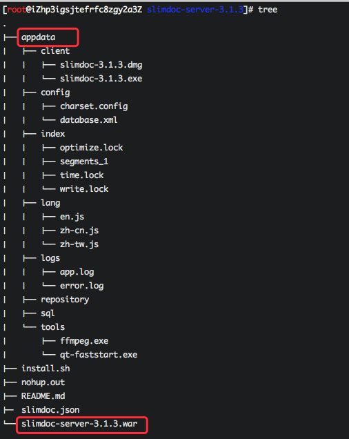Select the charset.config file

(94, 106)
